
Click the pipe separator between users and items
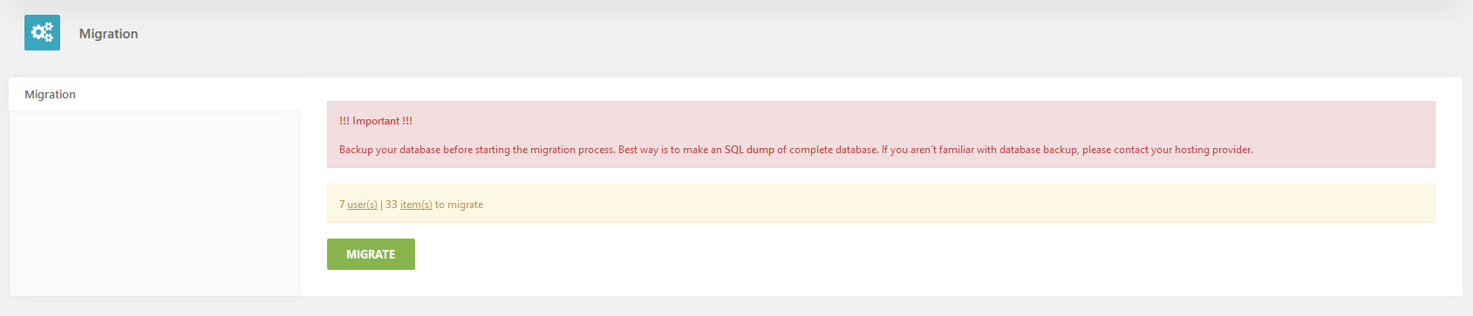coord(381,205)
